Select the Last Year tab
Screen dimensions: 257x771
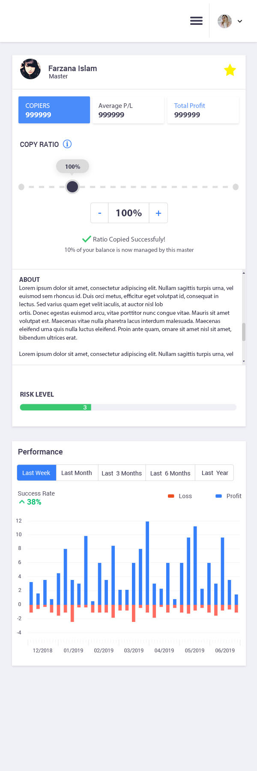tap(215, 473)
